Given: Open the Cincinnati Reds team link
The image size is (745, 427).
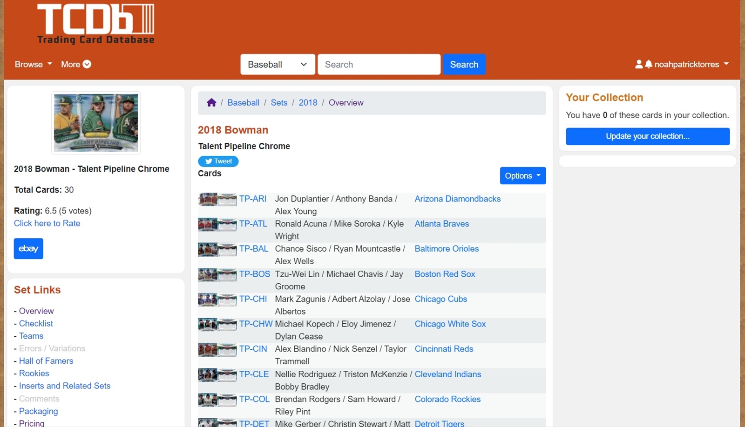Looking at the screenshot, I should pyautogui.click(x=444, y=349).
